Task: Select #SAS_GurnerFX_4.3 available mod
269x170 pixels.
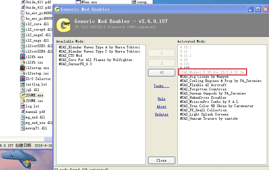Action: click(x=75, y=64)
